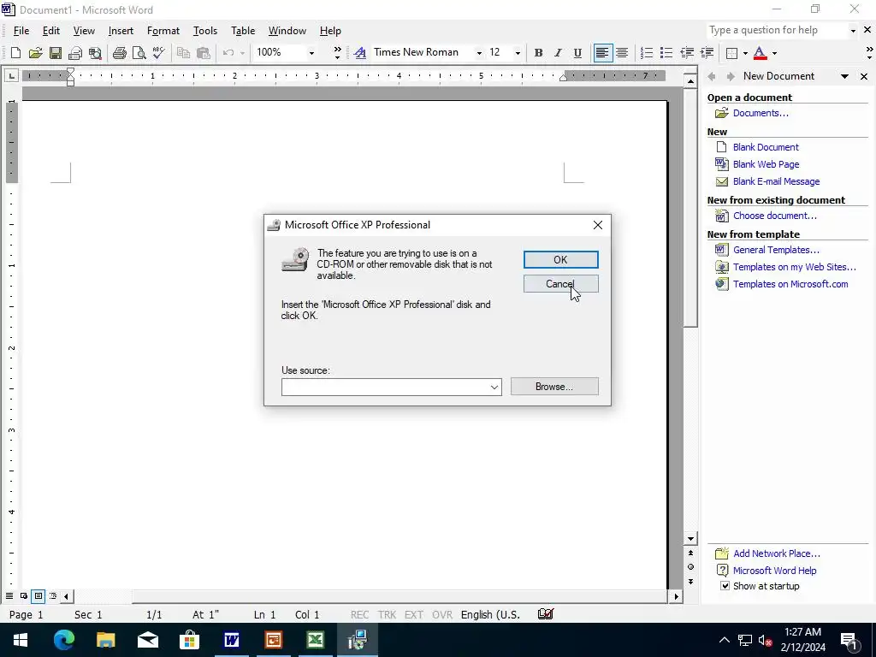Click the Print toolbar icon
The image size is (876, 657).
point(119,53)
